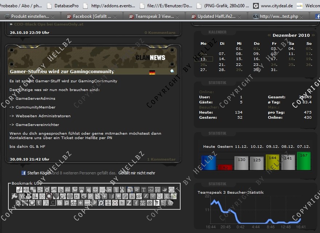
Task: Select calendar date '01.'
Action: pos(239,48)
